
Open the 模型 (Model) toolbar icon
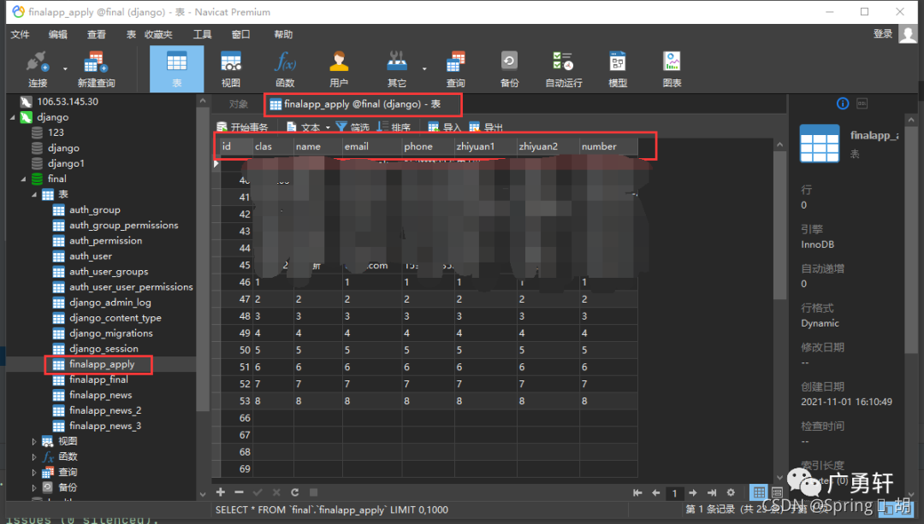click(x=618, y=68)
